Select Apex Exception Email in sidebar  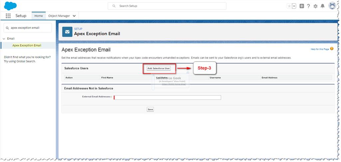(27, 45)
